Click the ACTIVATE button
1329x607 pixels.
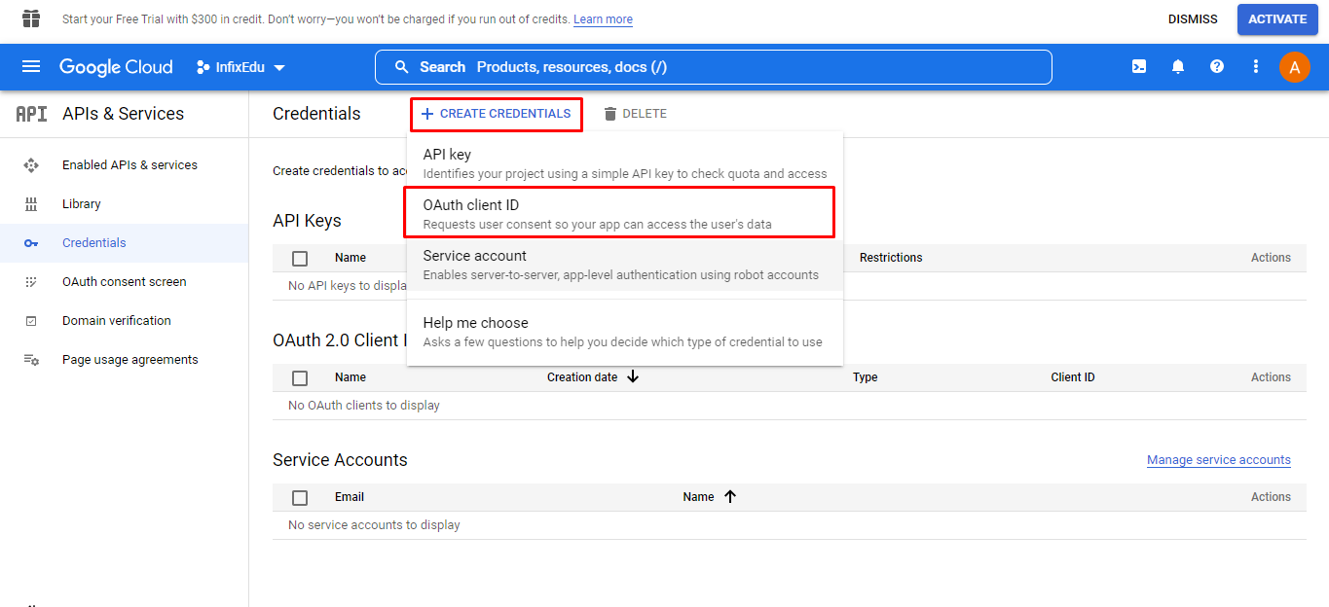coord(1277,19)
